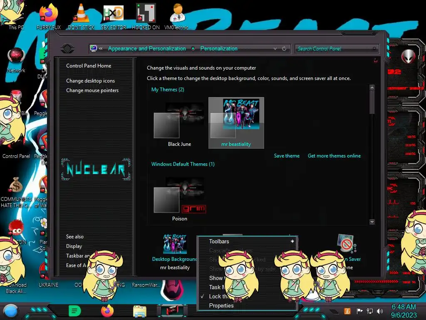This screenshot has height=320, width=426.
Task: Click Get more themes online link
Action: [334, 156]
